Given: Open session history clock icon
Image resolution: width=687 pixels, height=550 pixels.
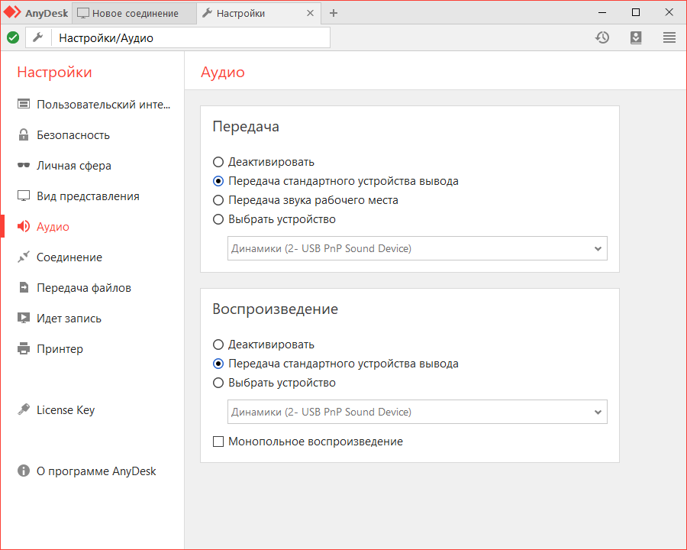Looking at the screenshot, I should (602, 37).
